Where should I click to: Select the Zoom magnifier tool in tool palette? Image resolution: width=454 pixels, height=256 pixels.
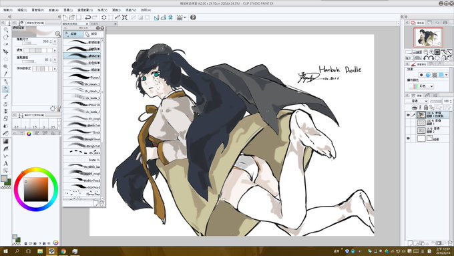[5, 29]
